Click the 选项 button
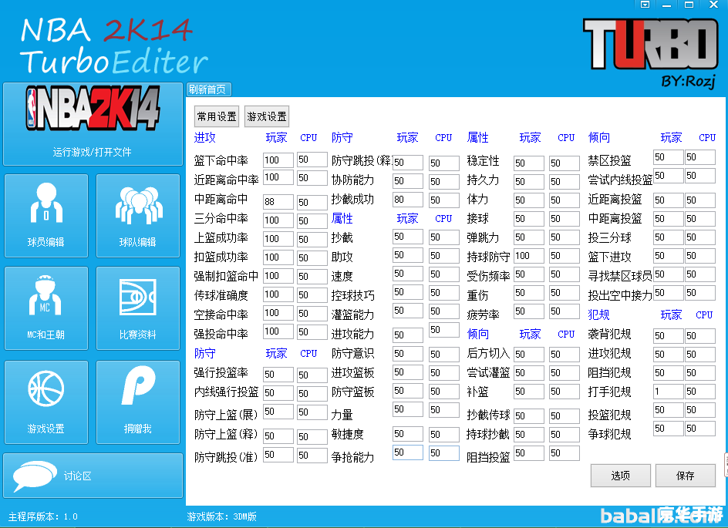The height and width of the screenshot is (528, 728). [620, 476]
